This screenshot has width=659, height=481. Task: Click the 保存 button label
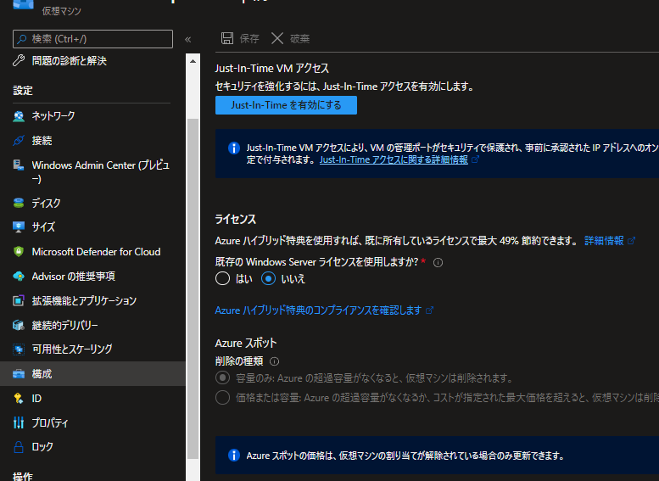(x=249, y=39)
